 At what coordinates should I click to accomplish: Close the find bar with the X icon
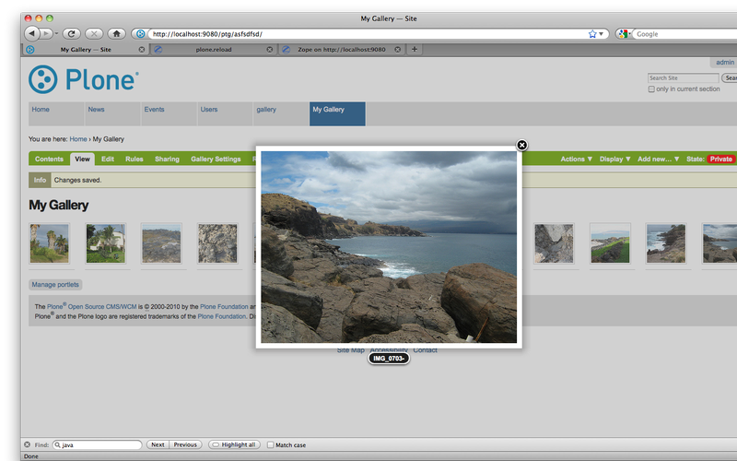[x=27, y=444]
